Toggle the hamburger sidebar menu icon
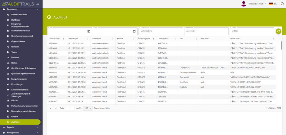Image resolution: width=286 pixels, height=135 pixels. (38, 4)
